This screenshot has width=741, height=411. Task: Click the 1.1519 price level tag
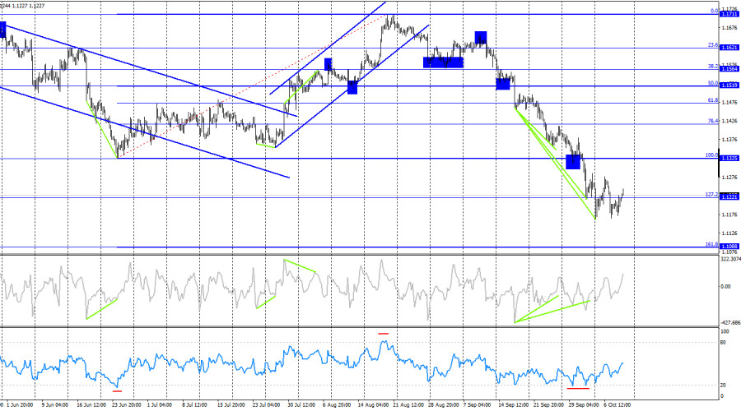[729, 85]
